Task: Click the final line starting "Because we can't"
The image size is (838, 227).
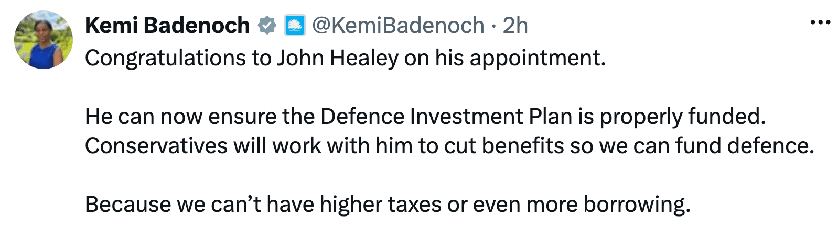Action: 388,205
